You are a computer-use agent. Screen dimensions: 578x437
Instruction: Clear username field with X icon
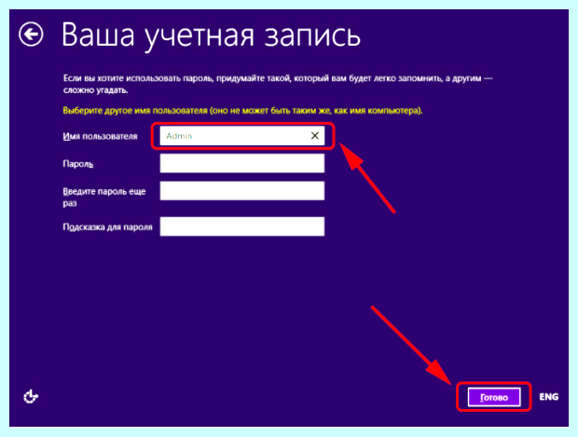(315, 136)
